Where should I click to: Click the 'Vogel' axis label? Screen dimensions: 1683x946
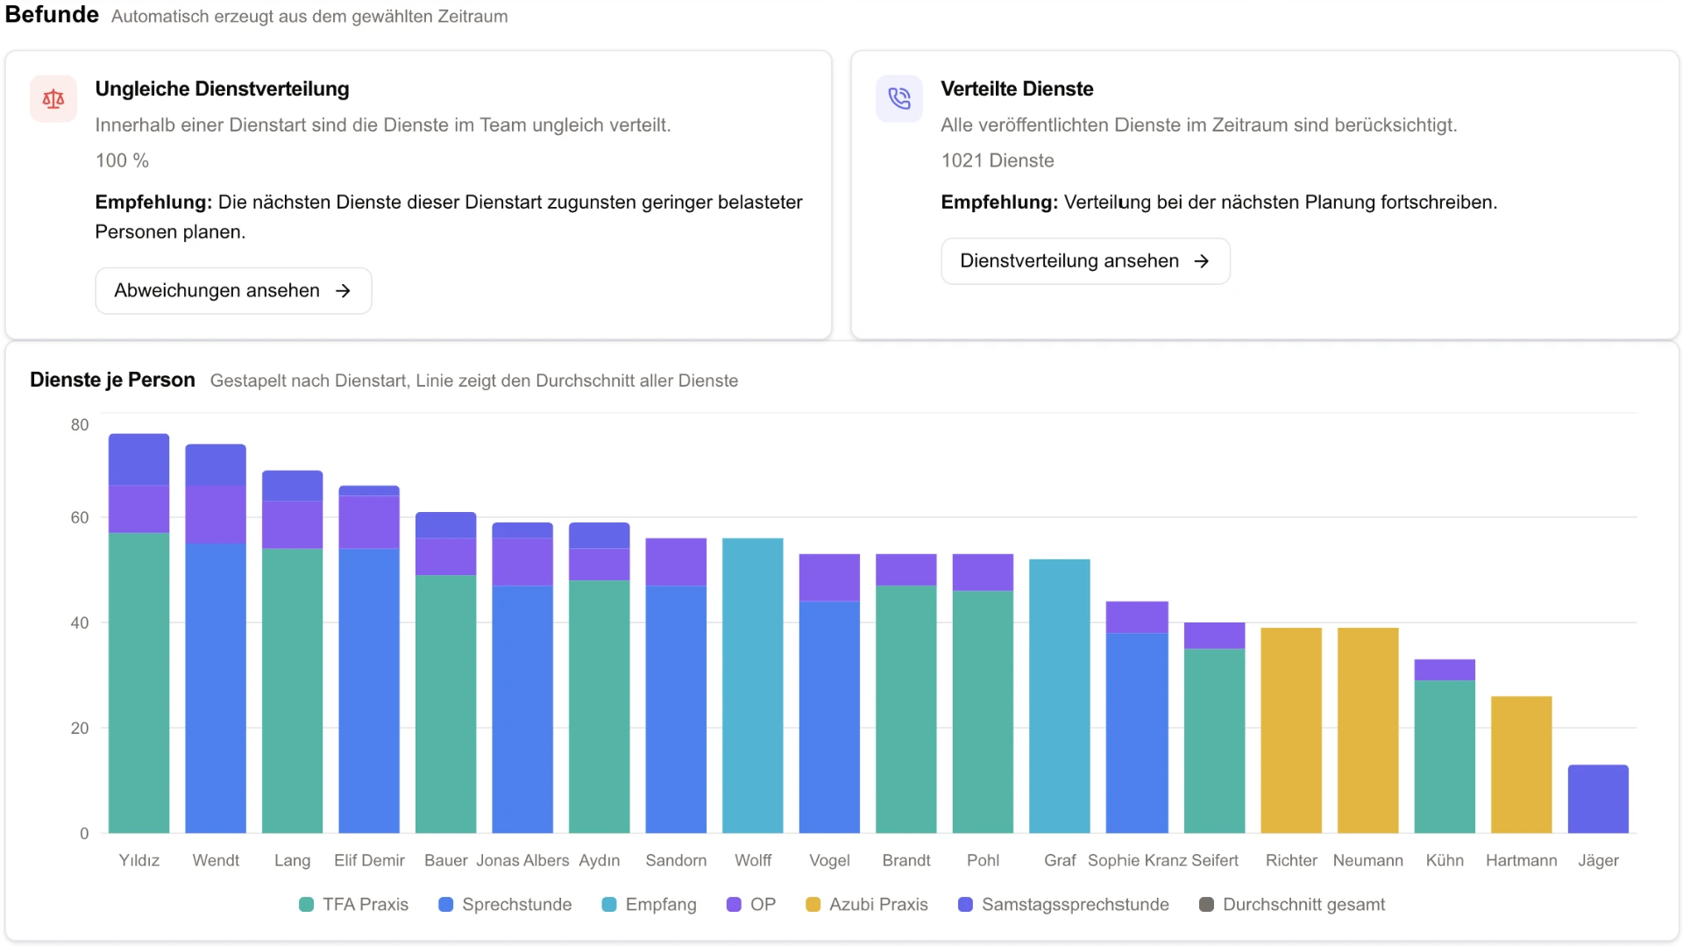point(829,861)
